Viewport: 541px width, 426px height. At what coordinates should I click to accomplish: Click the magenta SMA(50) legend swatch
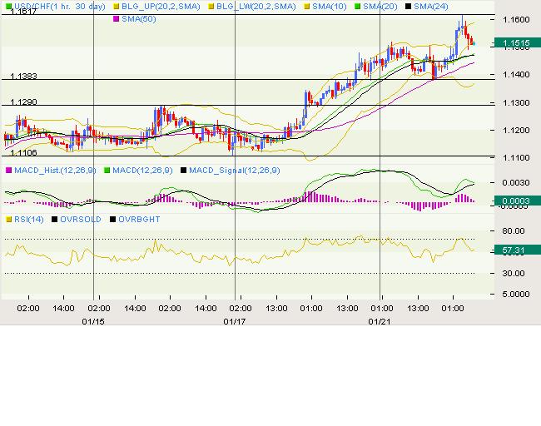click(x=117, y=19)
